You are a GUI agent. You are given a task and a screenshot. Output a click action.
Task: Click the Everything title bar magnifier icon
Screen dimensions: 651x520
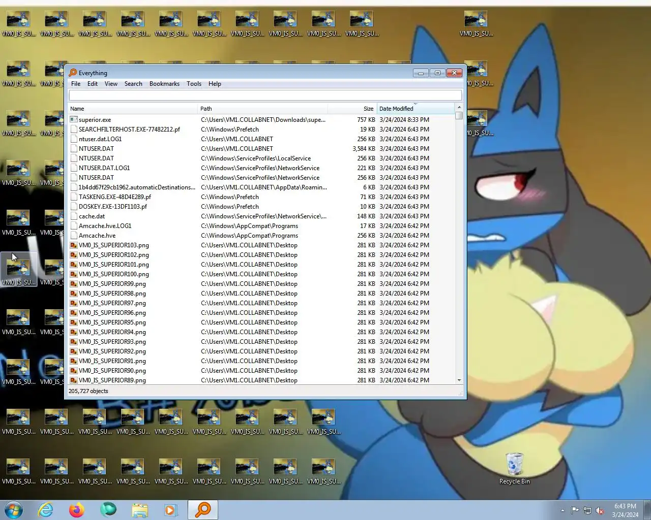click(x=73, y=73)
